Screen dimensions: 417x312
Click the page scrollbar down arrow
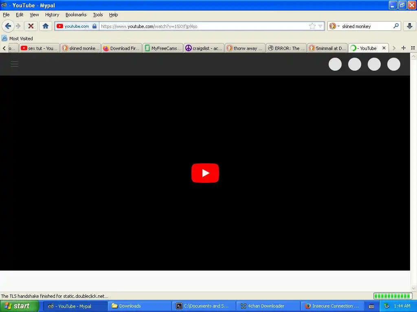coord(413,288)
